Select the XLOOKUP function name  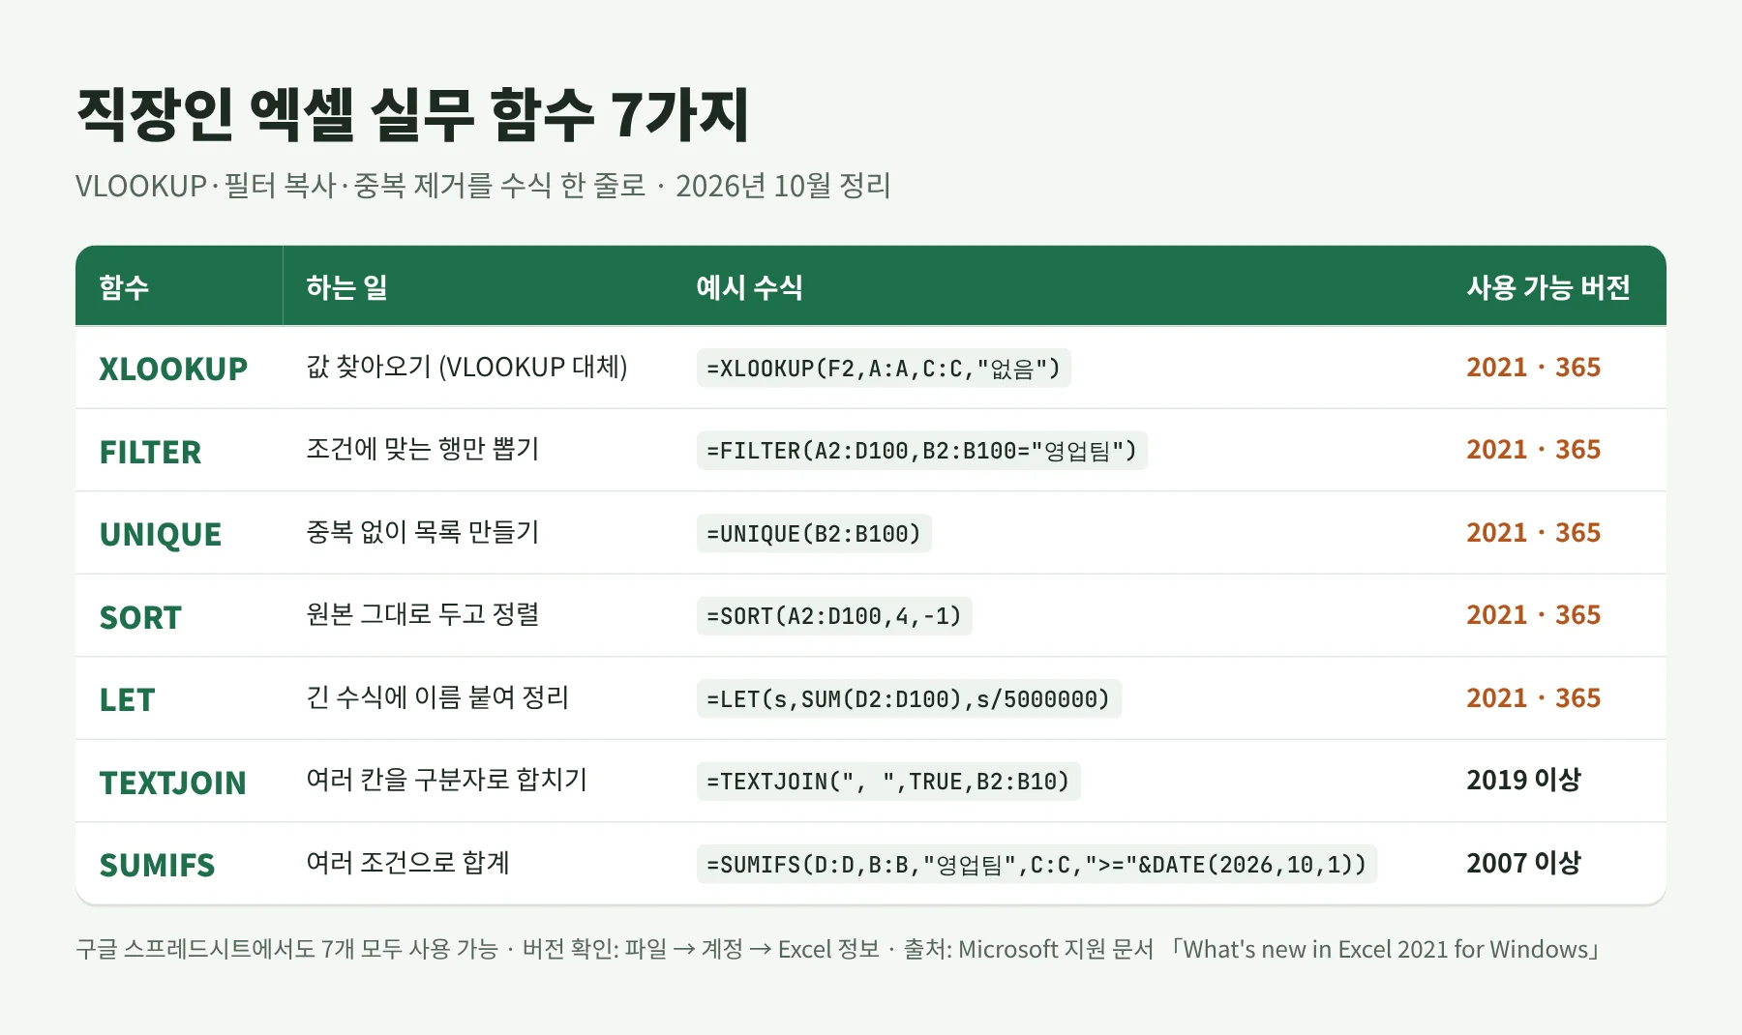pos(173,369)
